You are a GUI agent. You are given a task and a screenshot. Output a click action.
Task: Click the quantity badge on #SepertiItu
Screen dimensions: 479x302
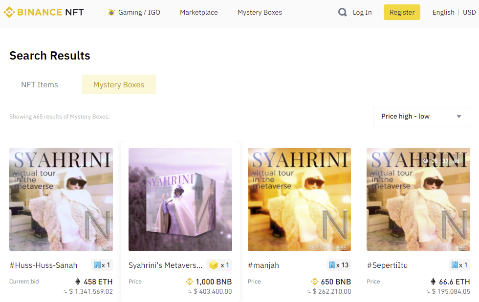459,265
